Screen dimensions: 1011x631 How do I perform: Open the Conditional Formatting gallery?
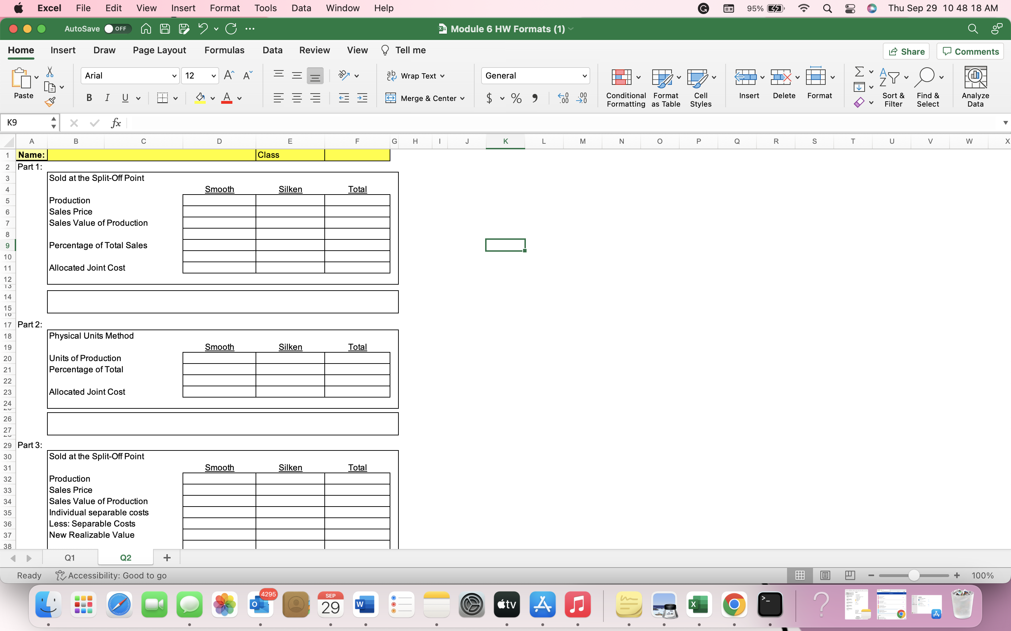pyautogui.click(x=625, y=86)
